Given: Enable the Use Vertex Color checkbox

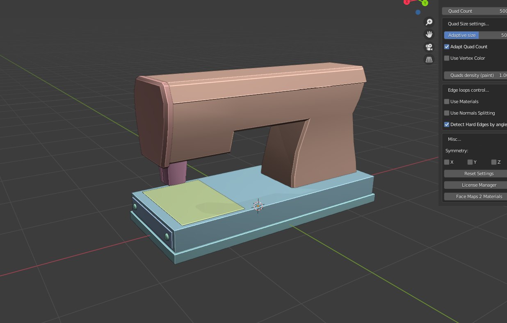Looking at the screenshot, I should coord(447,58).
